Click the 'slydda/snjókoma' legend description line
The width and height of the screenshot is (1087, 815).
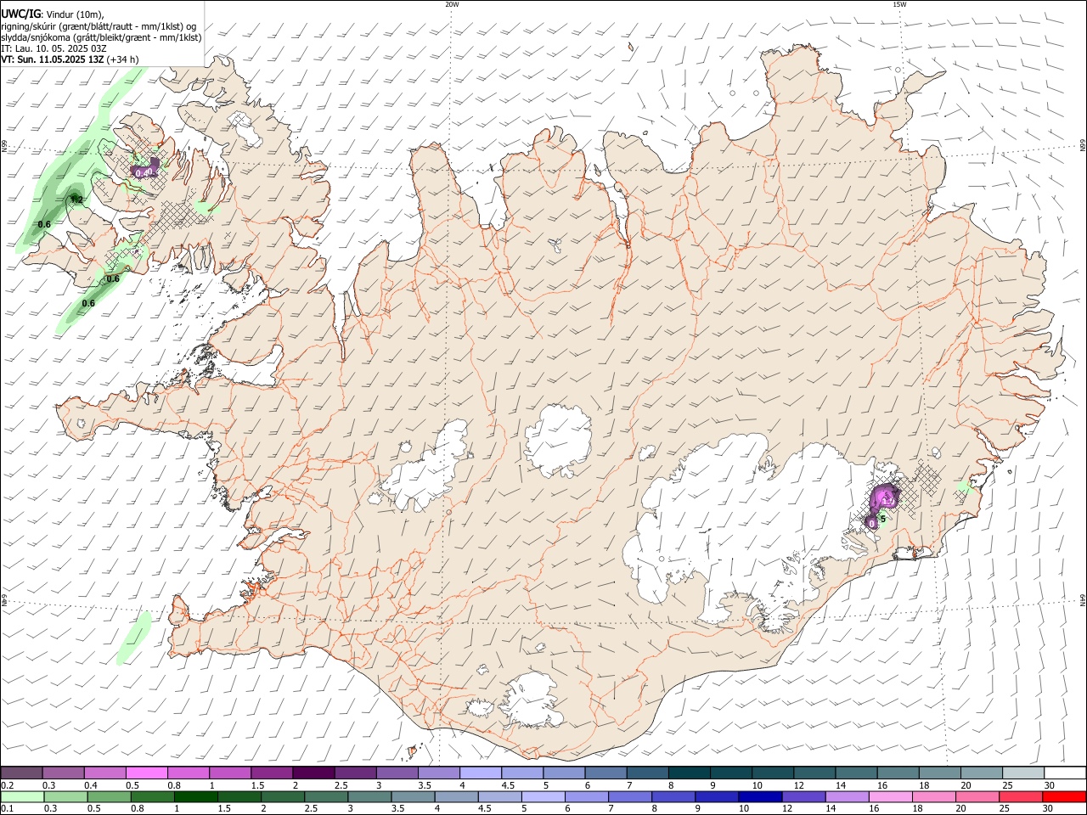[x=101, y=37]
